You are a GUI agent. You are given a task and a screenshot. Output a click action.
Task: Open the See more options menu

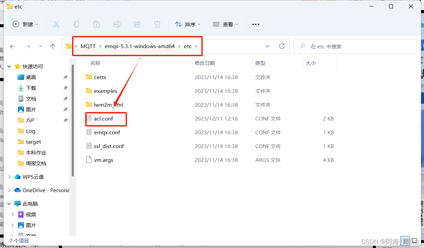(x=255, y=24)
